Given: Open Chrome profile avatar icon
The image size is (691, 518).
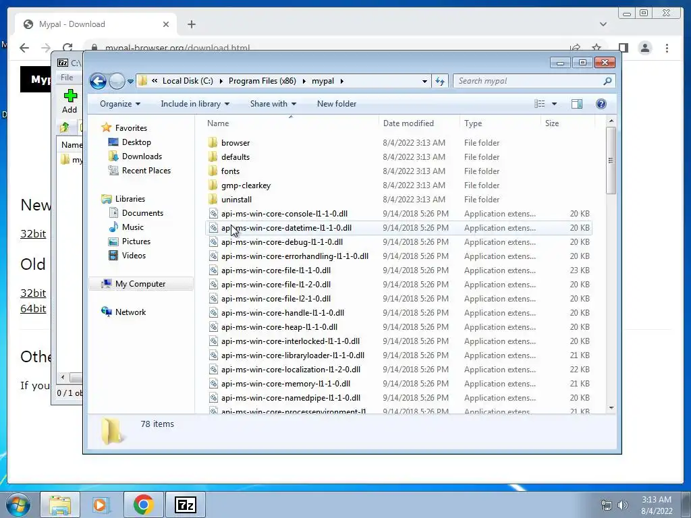Looking at the screenshot, I should point(645,48).
